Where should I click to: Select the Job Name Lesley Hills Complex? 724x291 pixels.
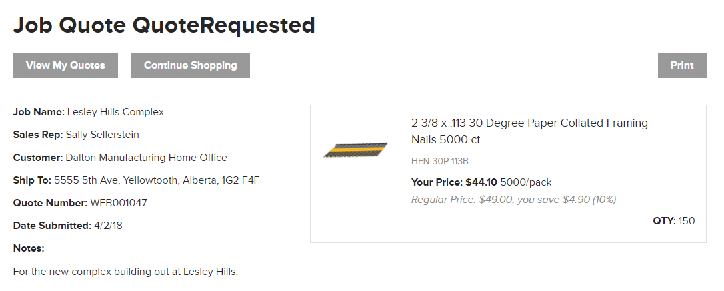pyautogui.click(x=88, y=112)
